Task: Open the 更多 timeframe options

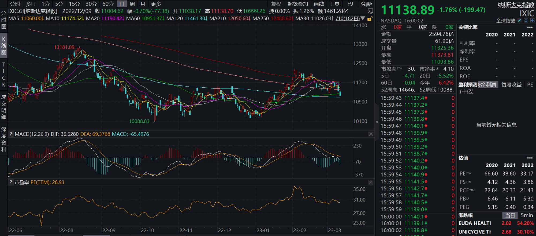Action: [156, 4]
